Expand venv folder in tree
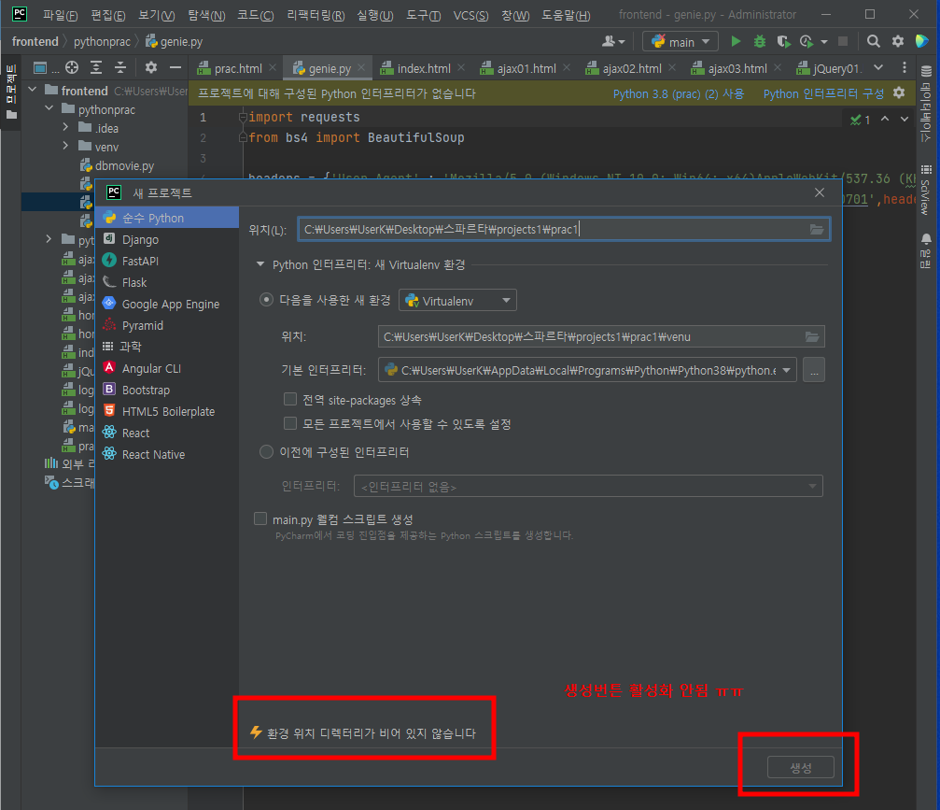 pyautogui.click(x=65, y=146)
